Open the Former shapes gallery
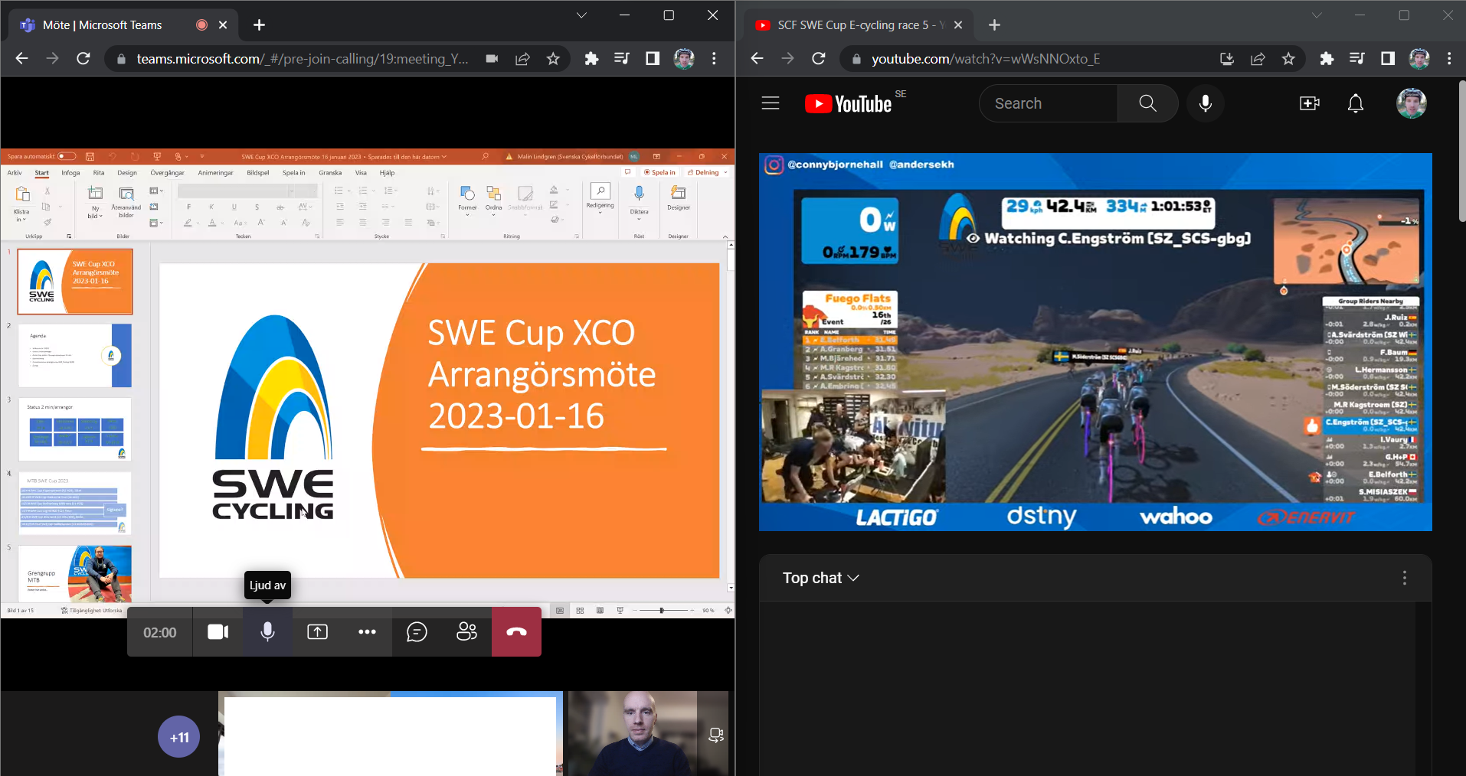 click(x=467, y=199)
